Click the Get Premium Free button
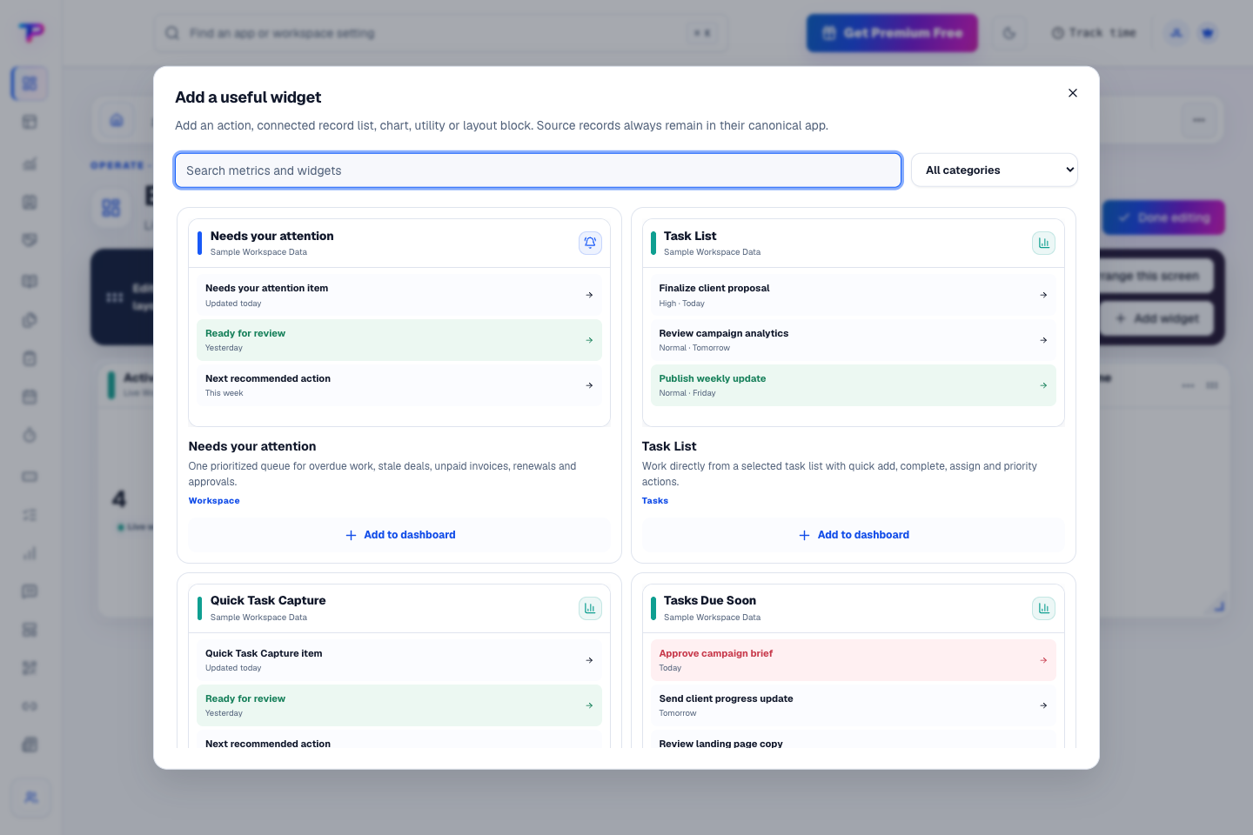The image size is (1253, 835). (892, 33)
